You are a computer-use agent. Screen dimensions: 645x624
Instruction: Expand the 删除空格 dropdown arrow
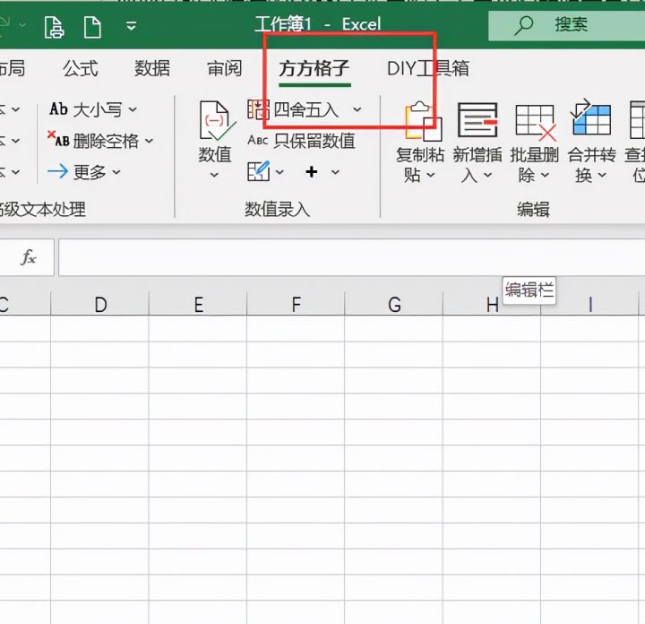pos(149,141)
